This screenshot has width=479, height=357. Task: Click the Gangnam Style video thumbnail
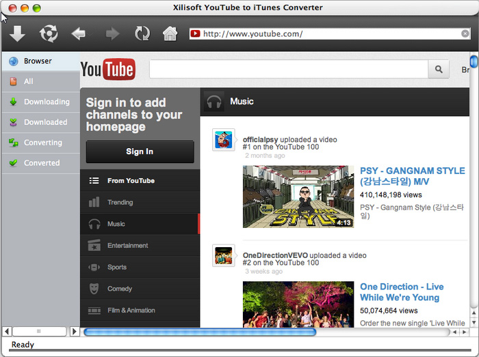point(298,197)
